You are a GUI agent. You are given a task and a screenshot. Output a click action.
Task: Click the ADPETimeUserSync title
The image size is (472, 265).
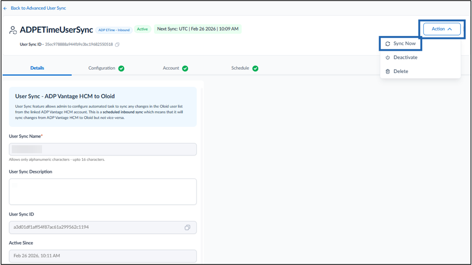click(x=56, y=30)
